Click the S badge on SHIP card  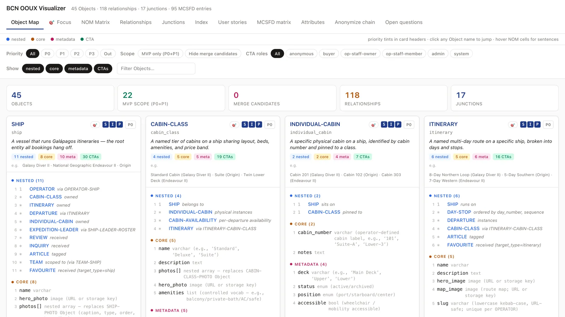pyautogui.click(x=105, y=124)
